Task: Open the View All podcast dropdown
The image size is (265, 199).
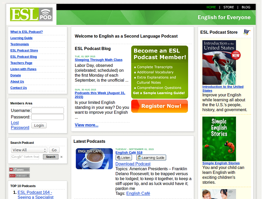Action: 29,150
